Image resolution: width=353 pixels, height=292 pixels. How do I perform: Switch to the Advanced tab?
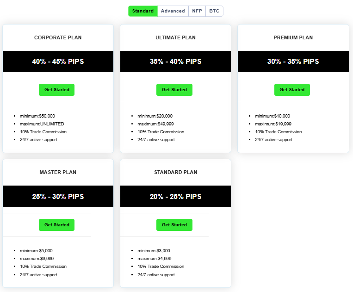173,11
